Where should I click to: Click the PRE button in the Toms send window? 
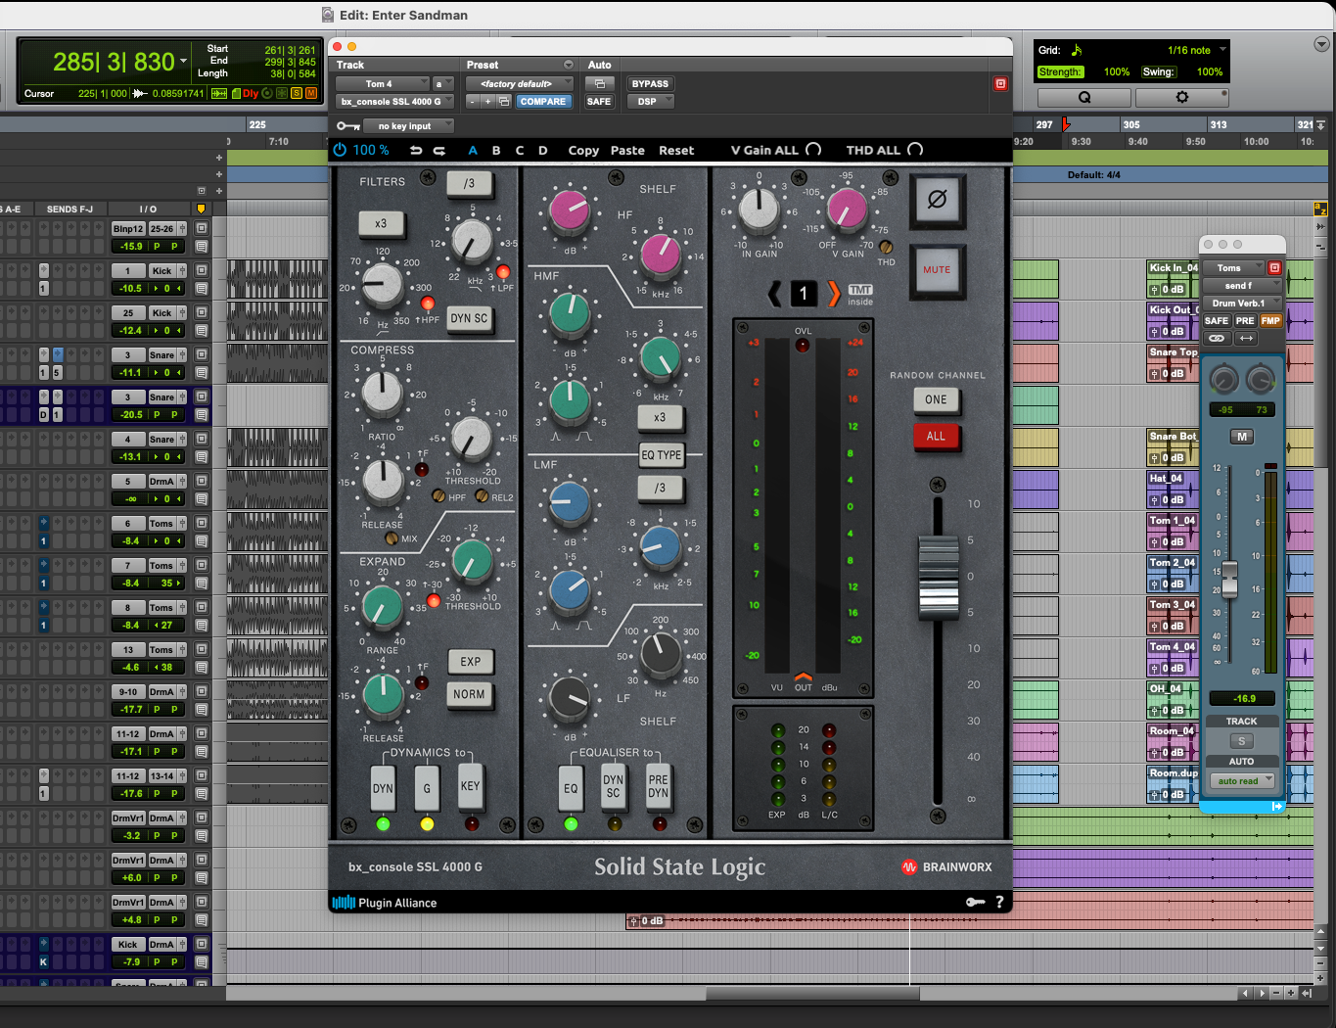1244,320
